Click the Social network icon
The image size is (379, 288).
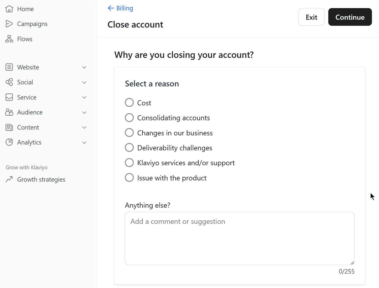(9, 82)
